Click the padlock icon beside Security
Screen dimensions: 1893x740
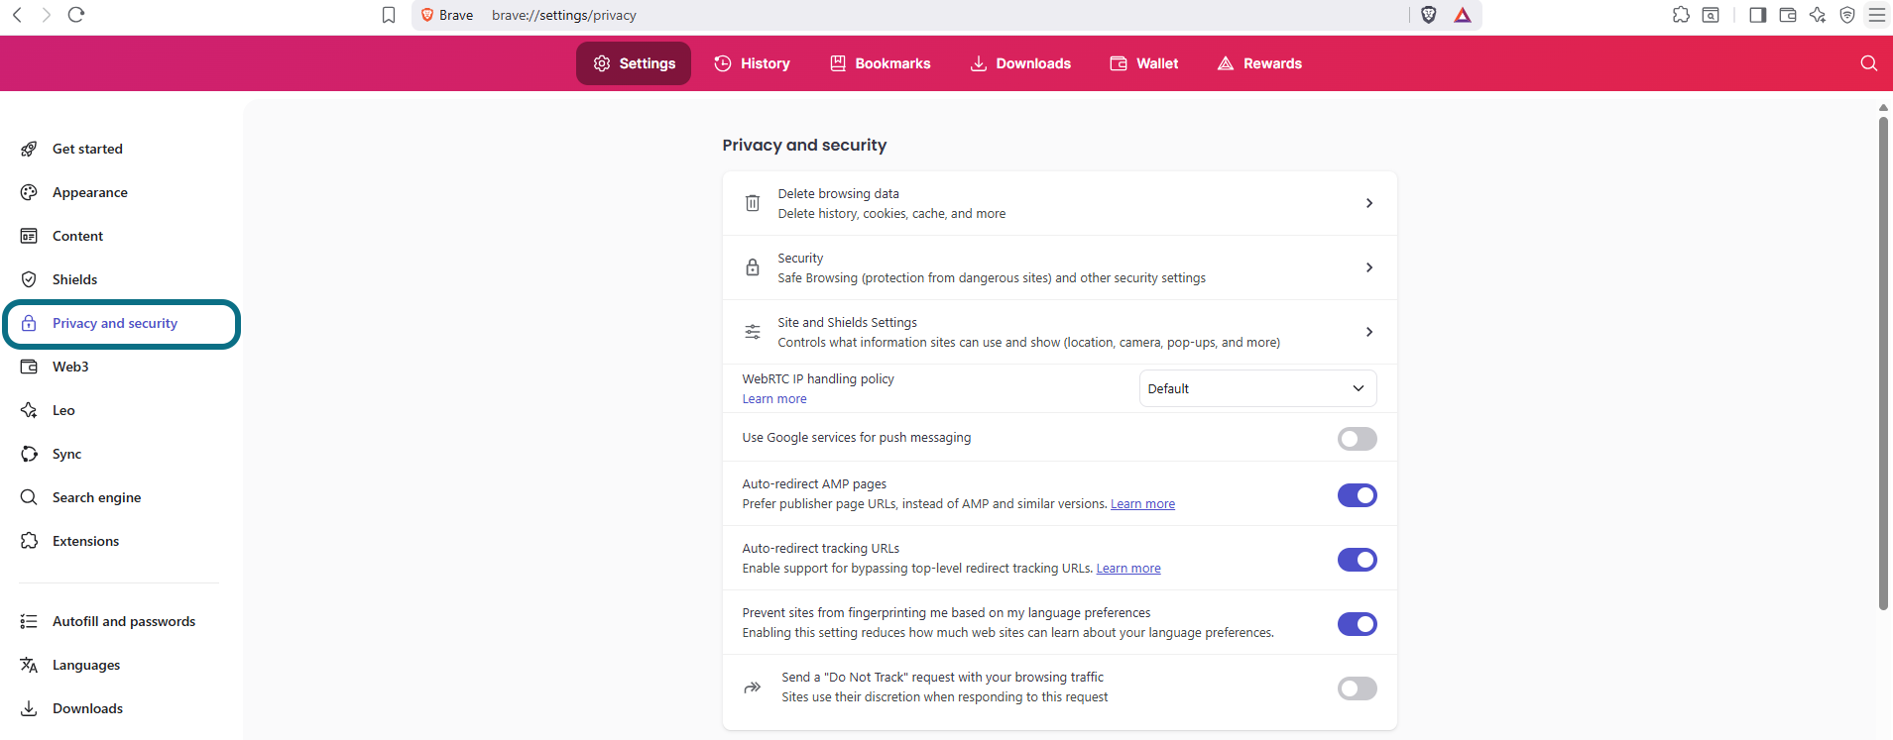pos(753,267)
